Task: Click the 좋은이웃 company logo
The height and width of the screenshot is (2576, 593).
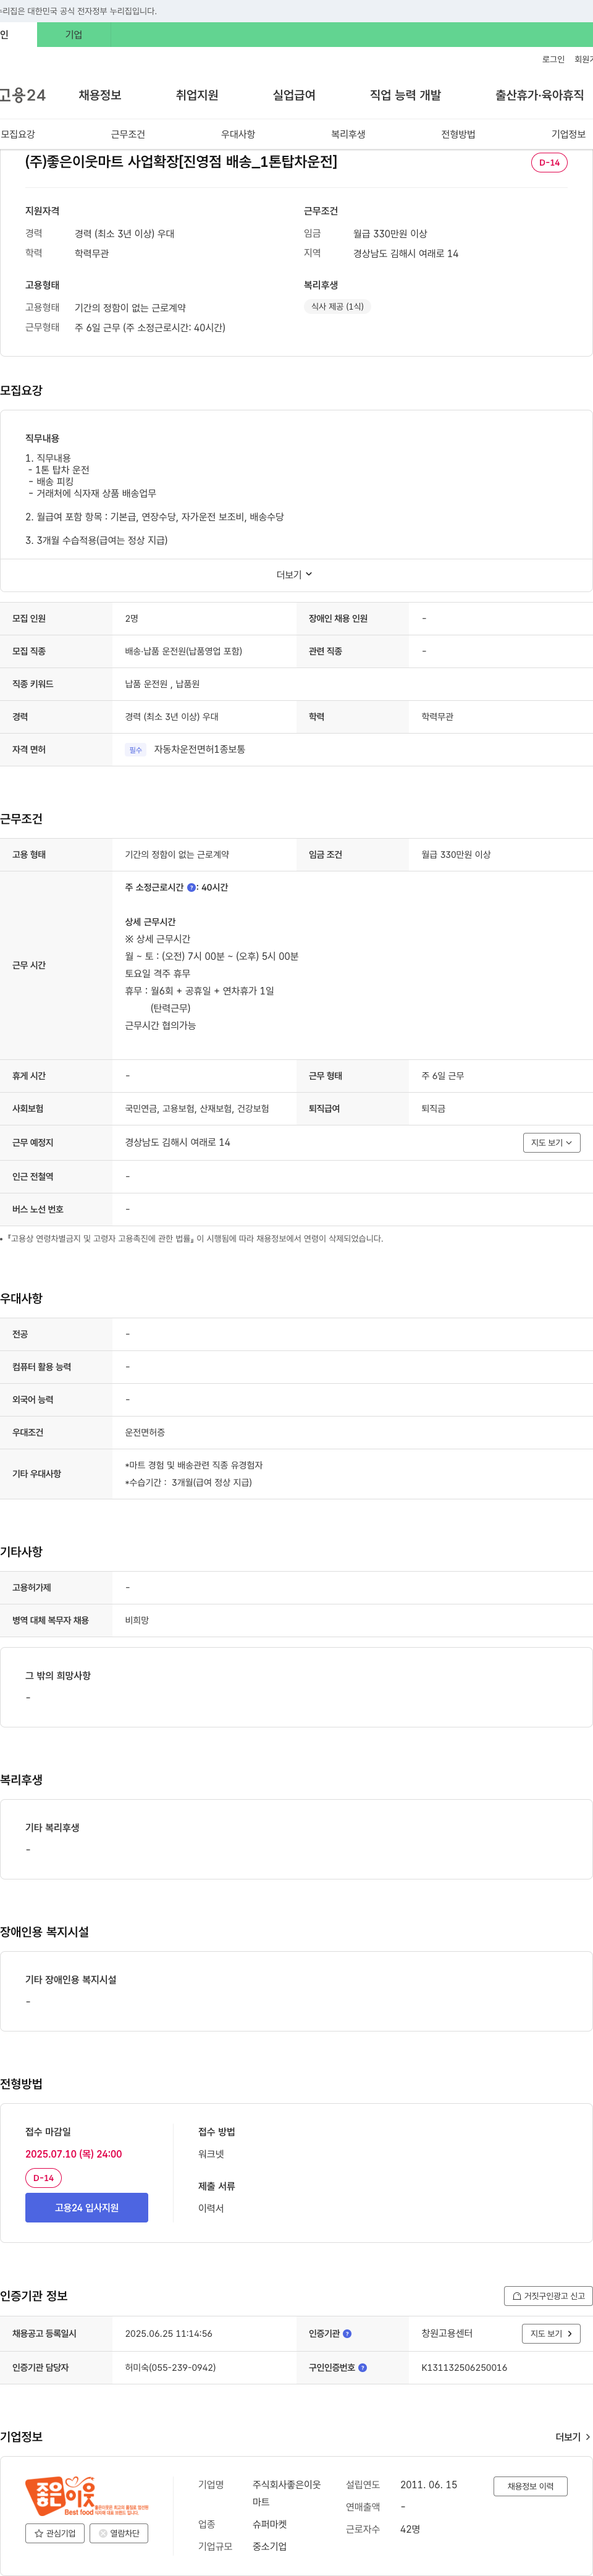Action: 86,2495
